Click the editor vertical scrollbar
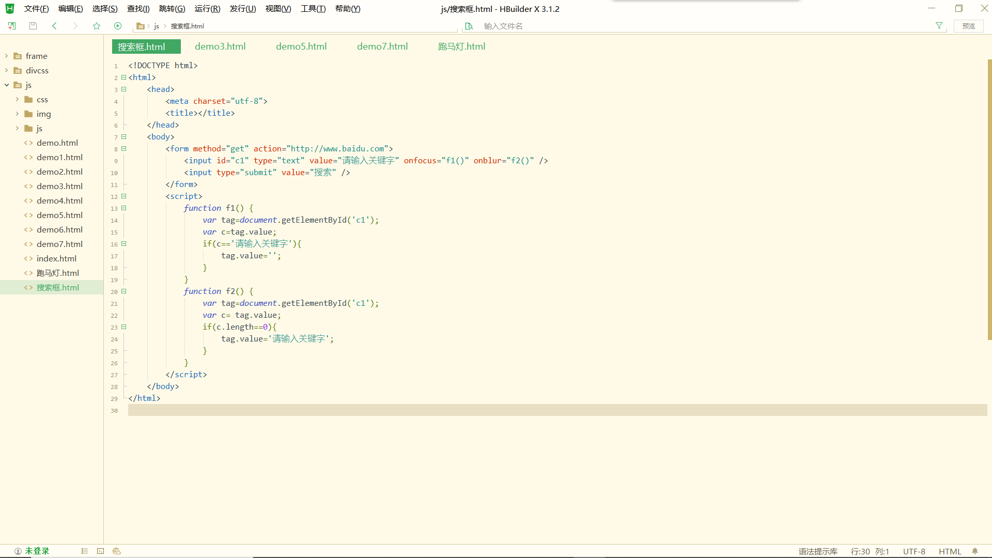The image size is (992, 558). tap(989, 199)
